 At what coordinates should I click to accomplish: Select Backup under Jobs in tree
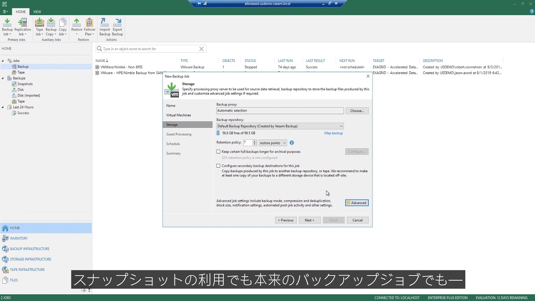point(23,66)
